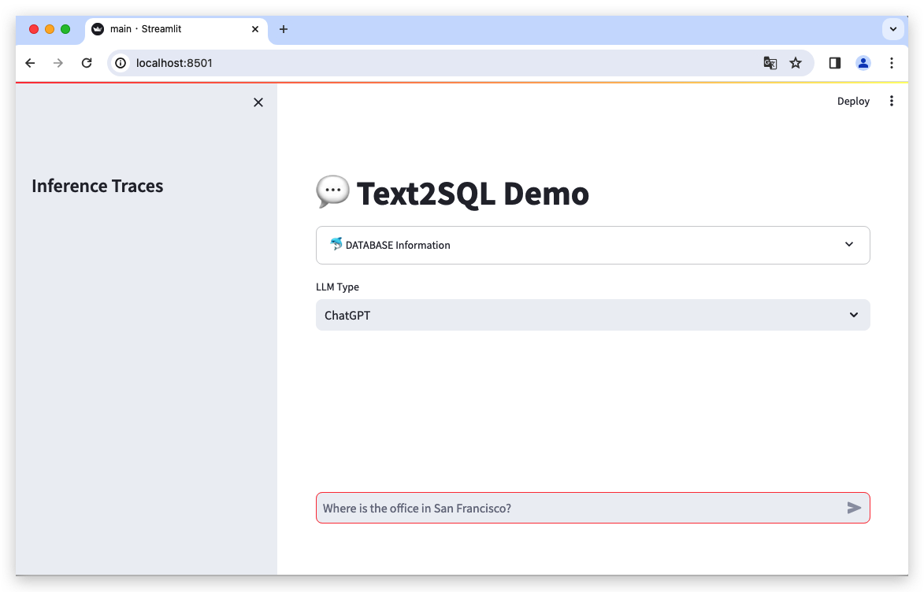Navigate back using the browser arrow
Screen dimensions: 924x592
30,62
